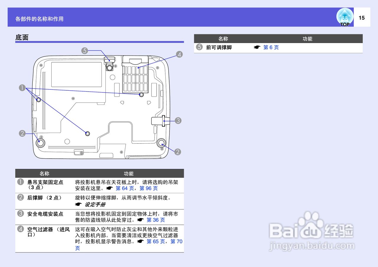
Task: Select callout 4 marking the air filter
Action: click(x=179, y=55)
